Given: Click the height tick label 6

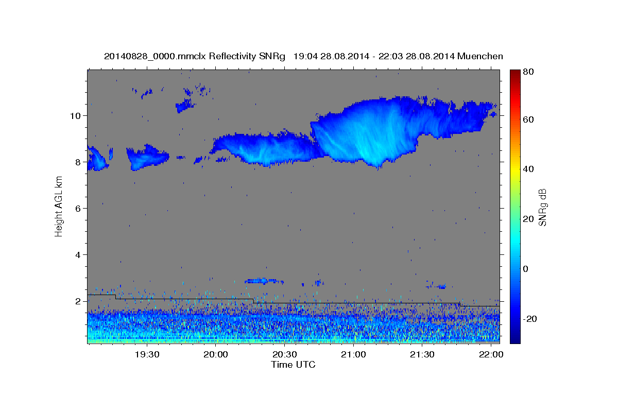Looking at the screenshot, I should [x=78, y=208].
